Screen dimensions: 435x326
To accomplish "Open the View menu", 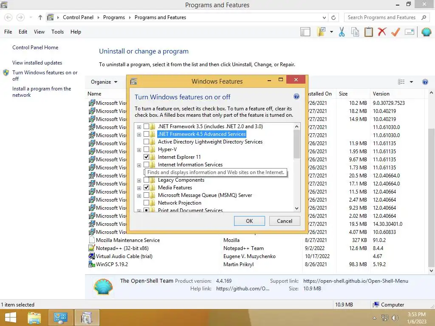I will click(x=39, y=32).
